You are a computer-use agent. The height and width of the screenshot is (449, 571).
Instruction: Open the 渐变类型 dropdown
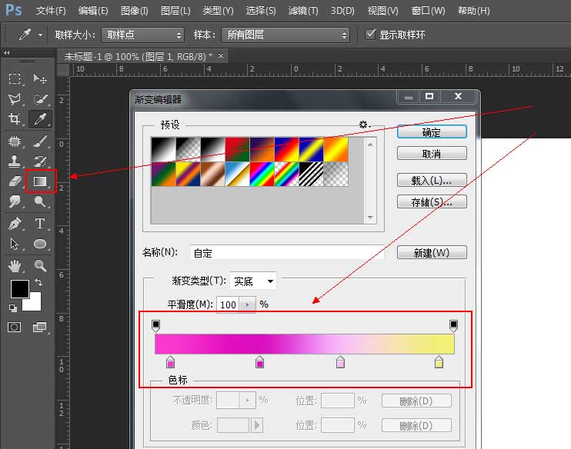pyautogui.click(x=255, y=281)
